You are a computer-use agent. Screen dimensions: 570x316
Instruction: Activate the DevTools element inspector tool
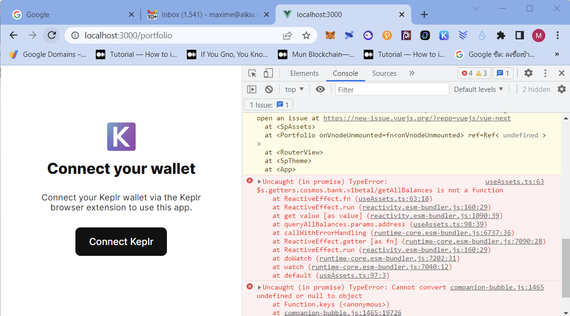252,73
